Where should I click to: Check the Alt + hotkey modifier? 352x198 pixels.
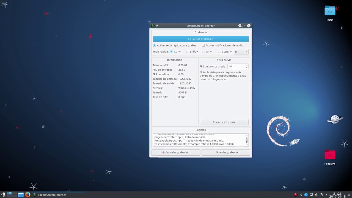pyautogui.click(x=204, y=51)
